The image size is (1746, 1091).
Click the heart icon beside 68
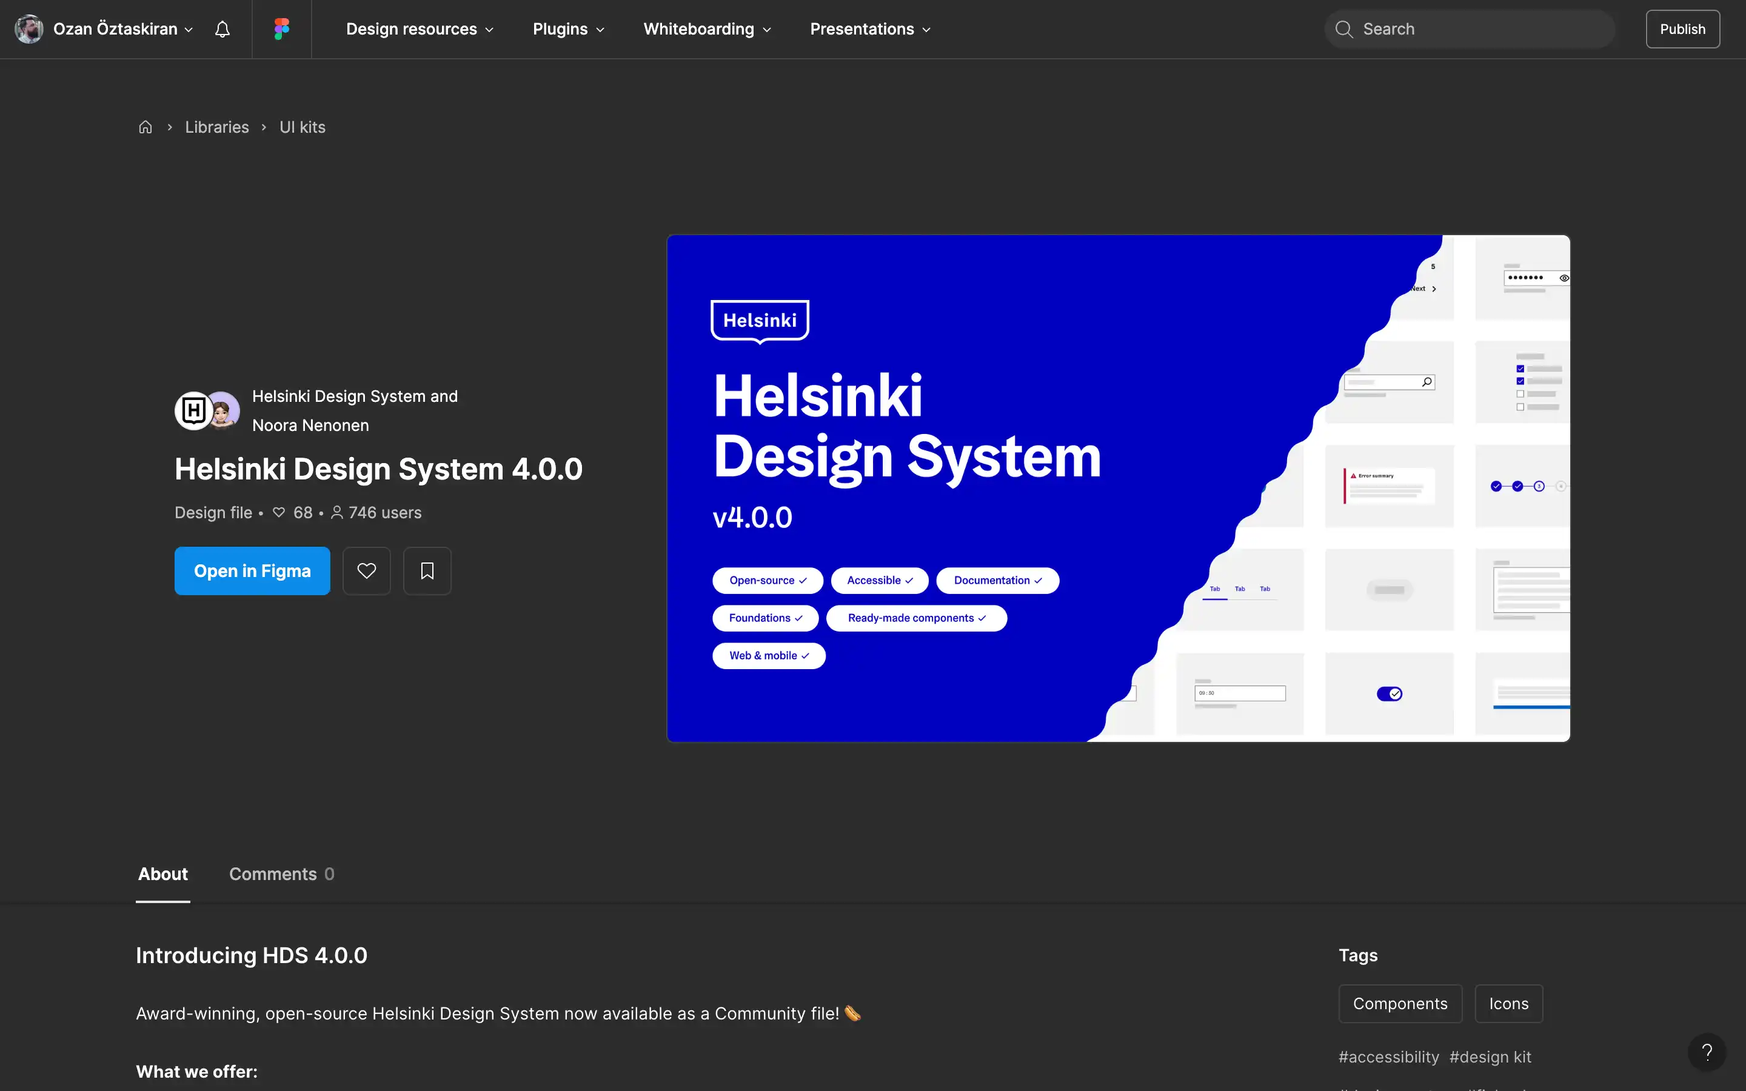point(278,512)
